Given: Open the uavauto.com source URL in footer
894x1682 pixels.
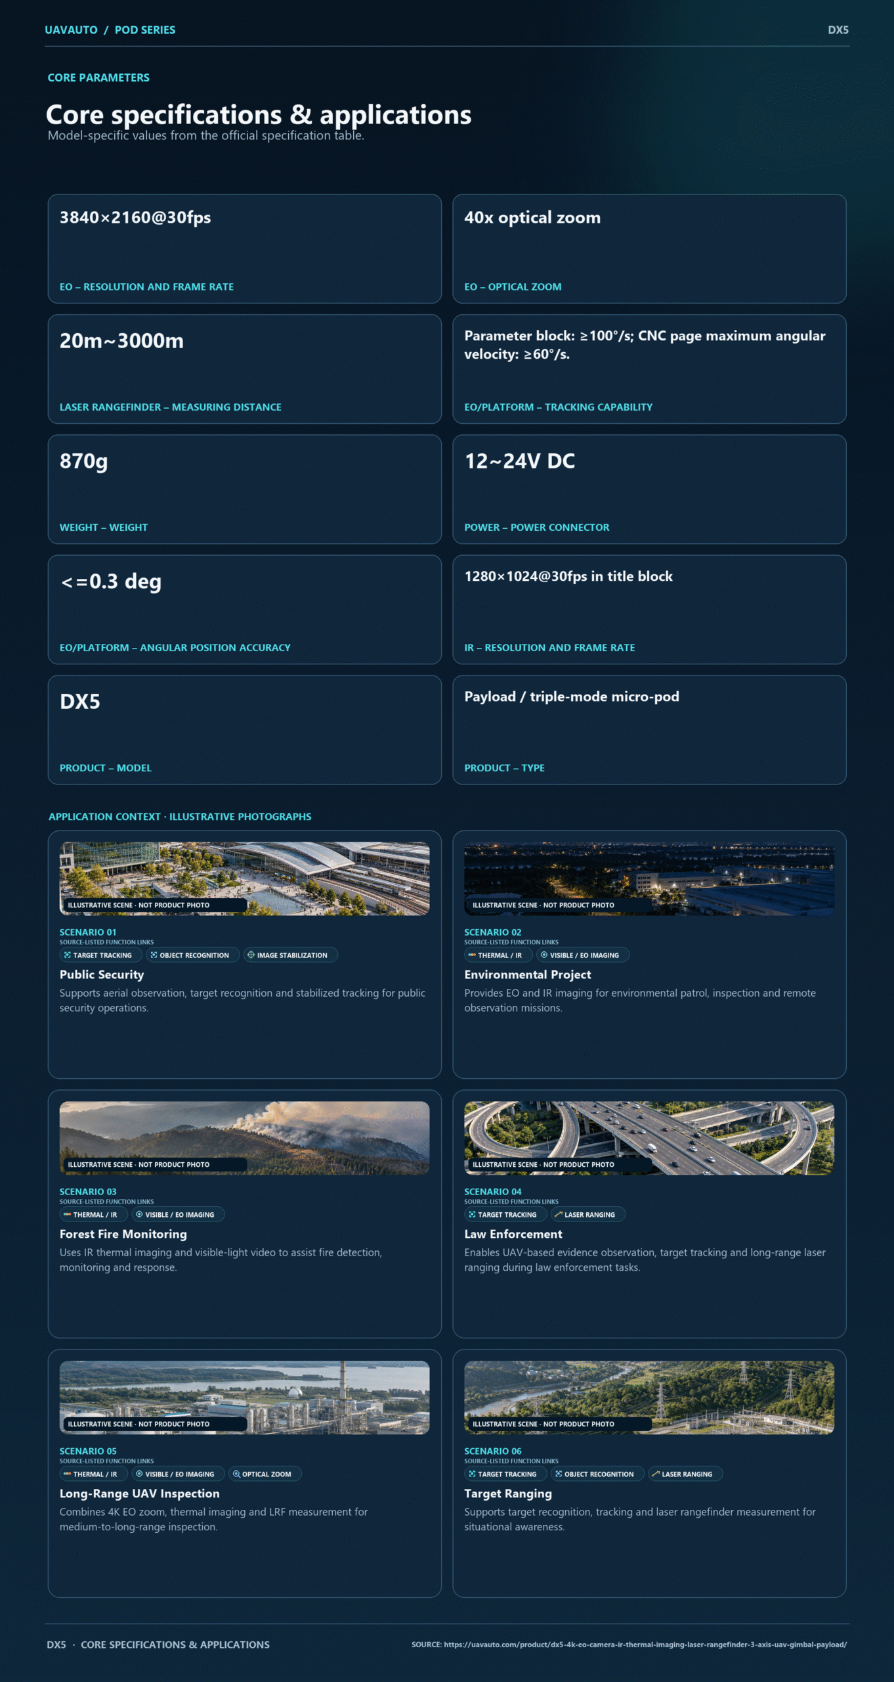Looking at the screenshot, I should pos(645,1645).
